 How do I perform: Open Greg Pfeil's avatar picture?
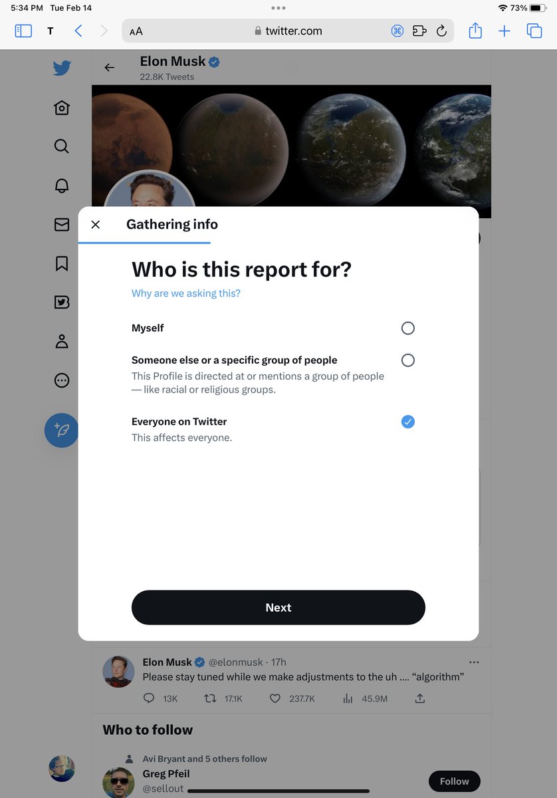coord(118,781)
